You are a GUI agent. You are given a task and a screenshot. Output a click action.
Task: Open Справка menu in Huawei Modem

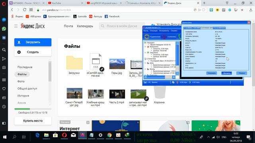pyautogui.click(x=174, y=31)
